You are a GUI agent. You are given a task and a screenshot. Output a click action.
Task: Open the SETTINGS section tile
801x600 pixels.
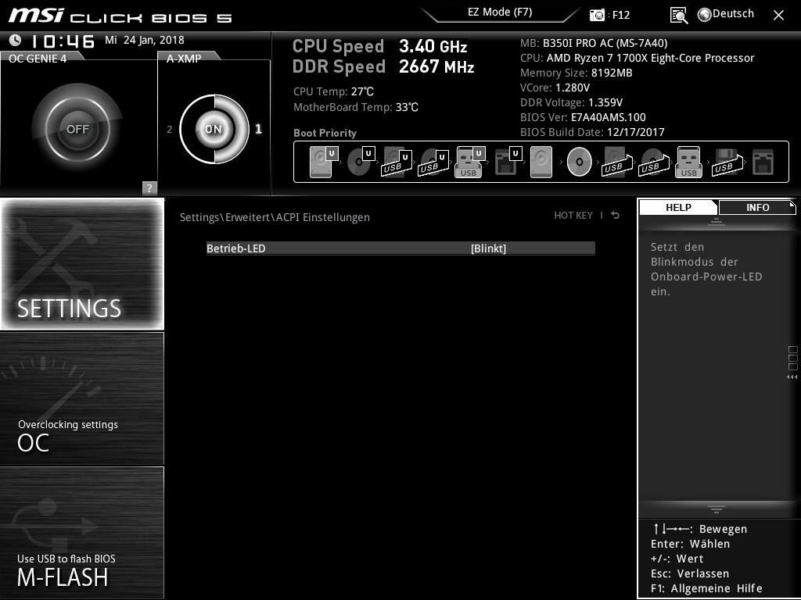coord(82,264)
